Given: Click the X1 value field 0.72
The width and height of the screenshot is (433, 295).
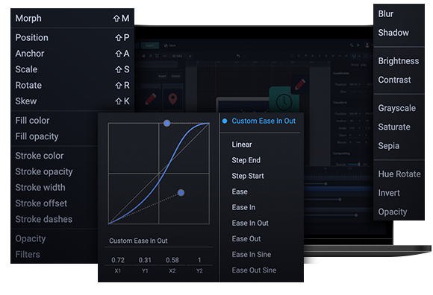Looking at the screenshot, I should point(118,260).
